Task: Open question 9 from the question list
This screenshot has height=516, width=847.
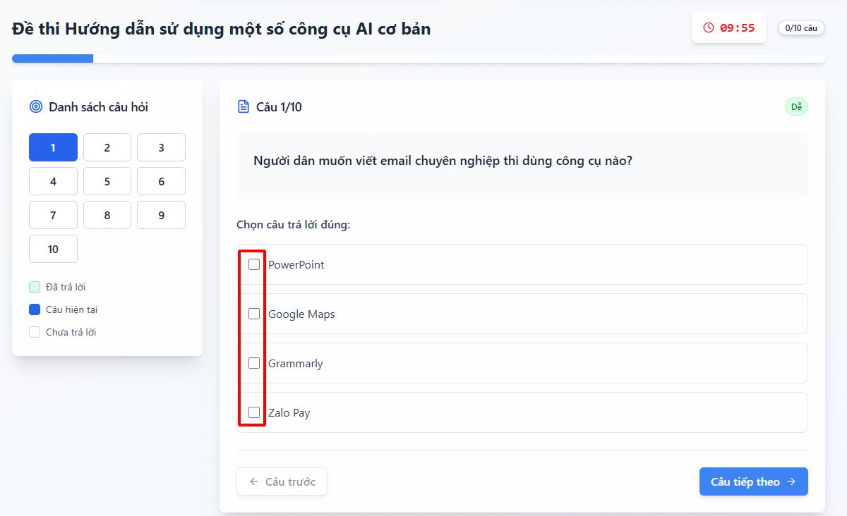Action: (161, 215)
